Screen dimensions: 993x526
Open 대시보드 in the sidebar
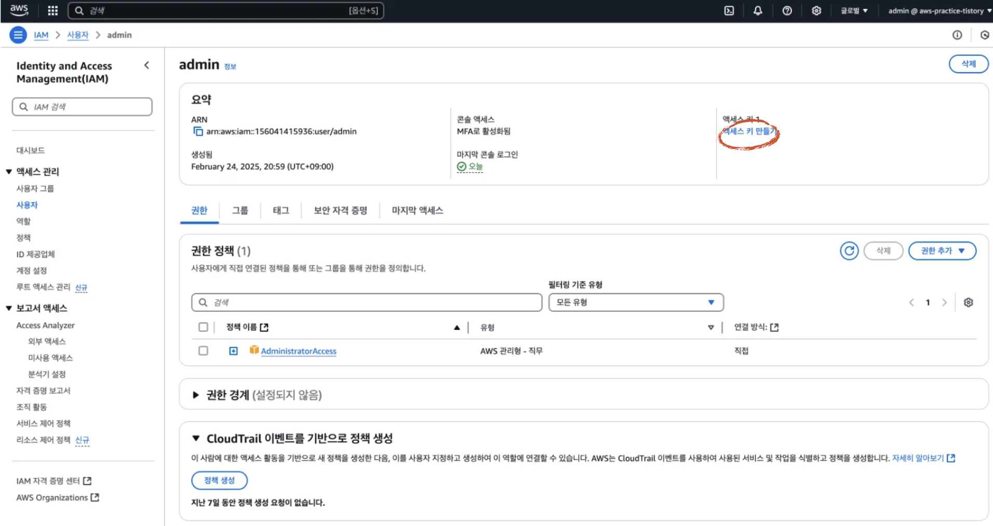[30, 150]
